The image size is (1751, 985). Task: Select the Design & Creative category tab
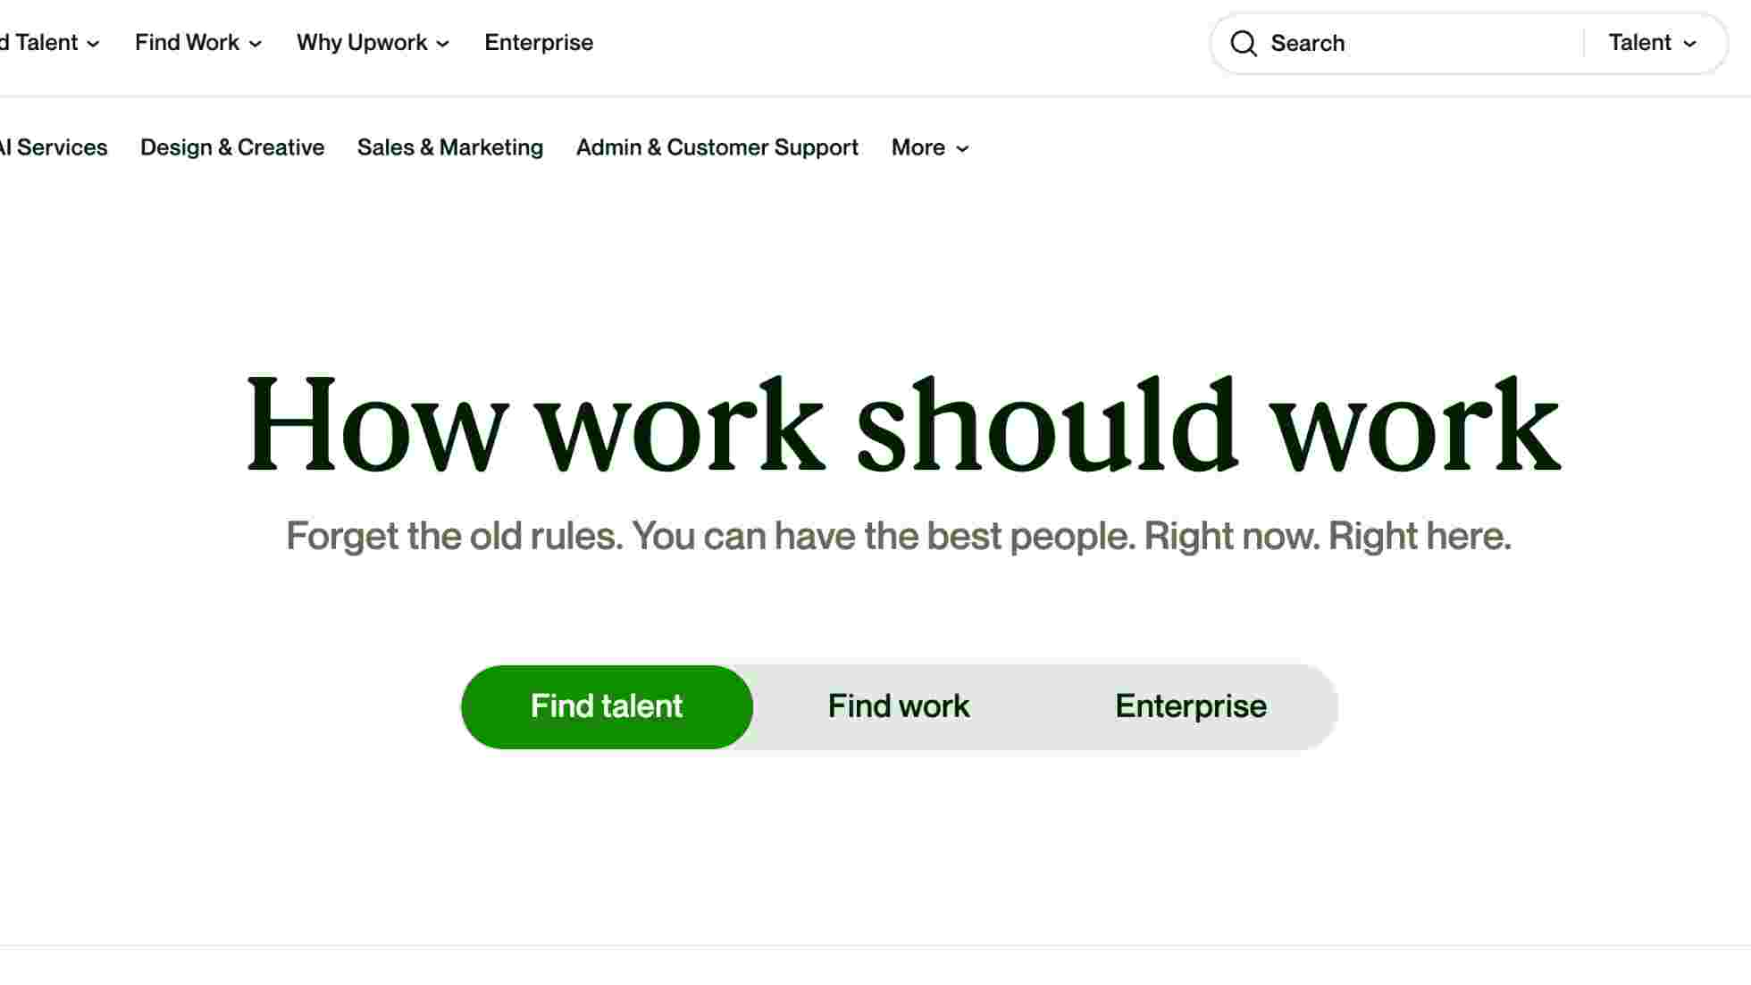tap(232, 148)
